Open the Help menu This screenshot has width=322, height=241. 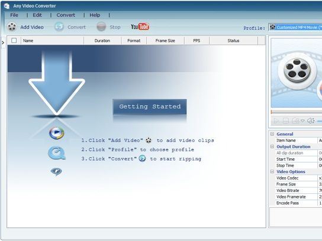point(95,15)
